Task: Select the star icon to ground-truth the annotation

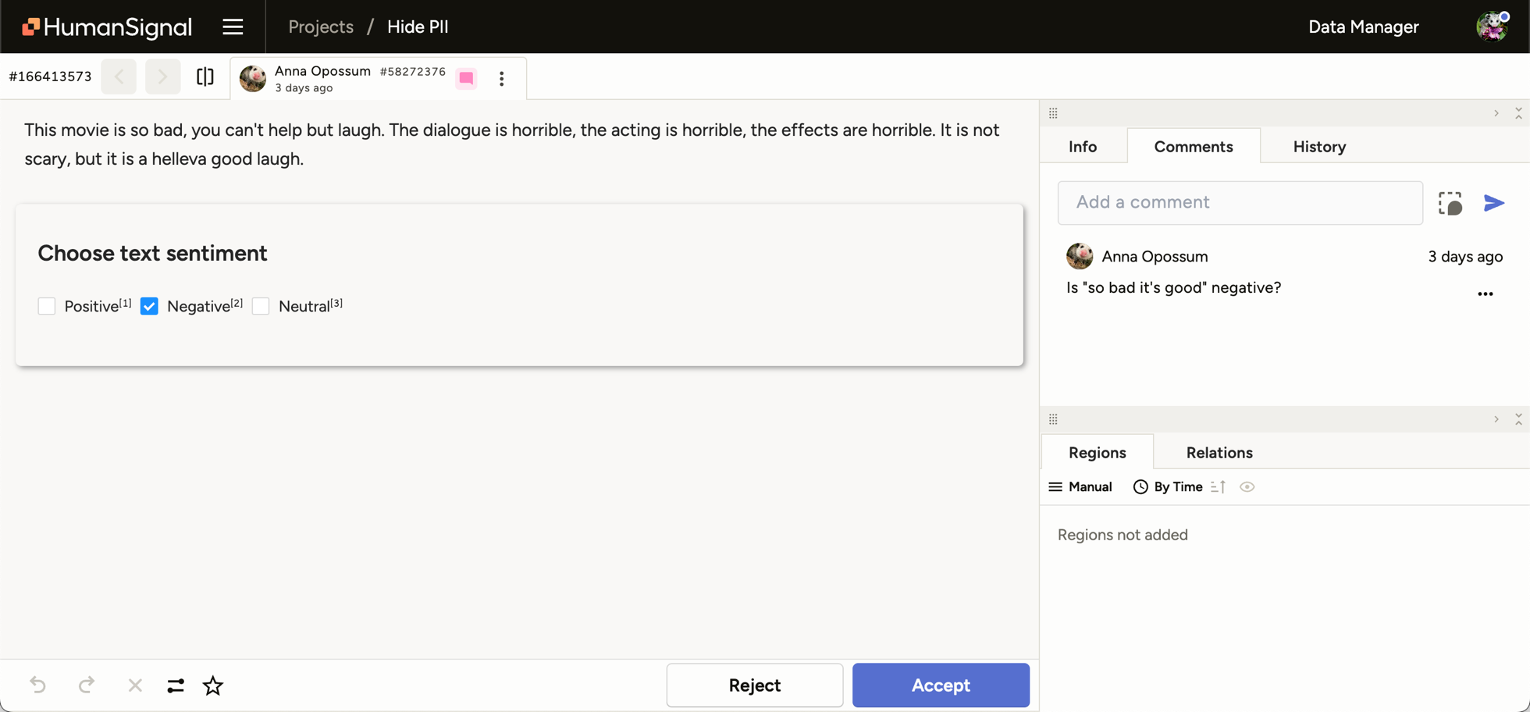Action: [x=212, y=685]
